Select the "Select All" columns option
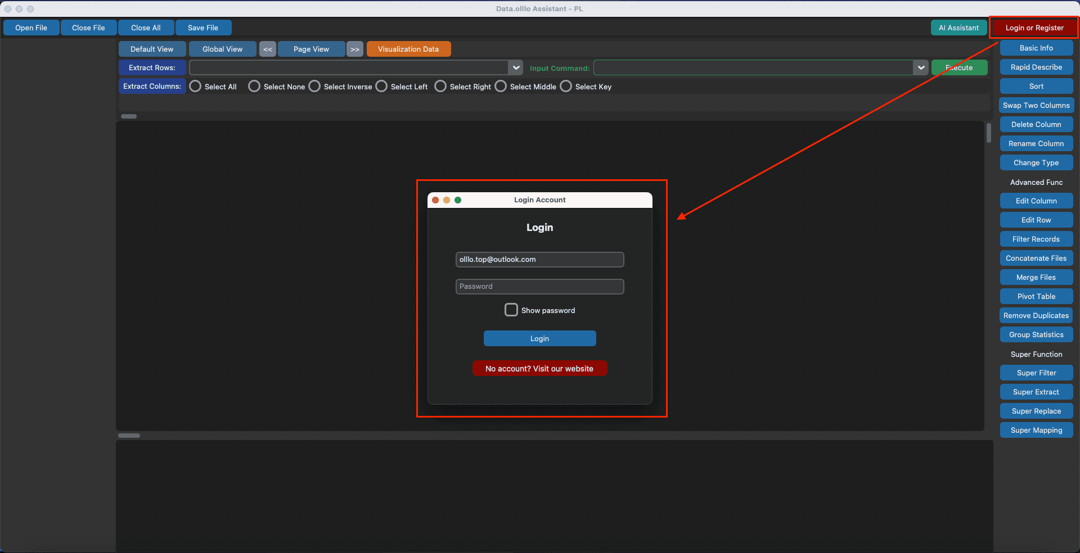This screenshot has width=1080, height=553. click(x=195, y=86)
